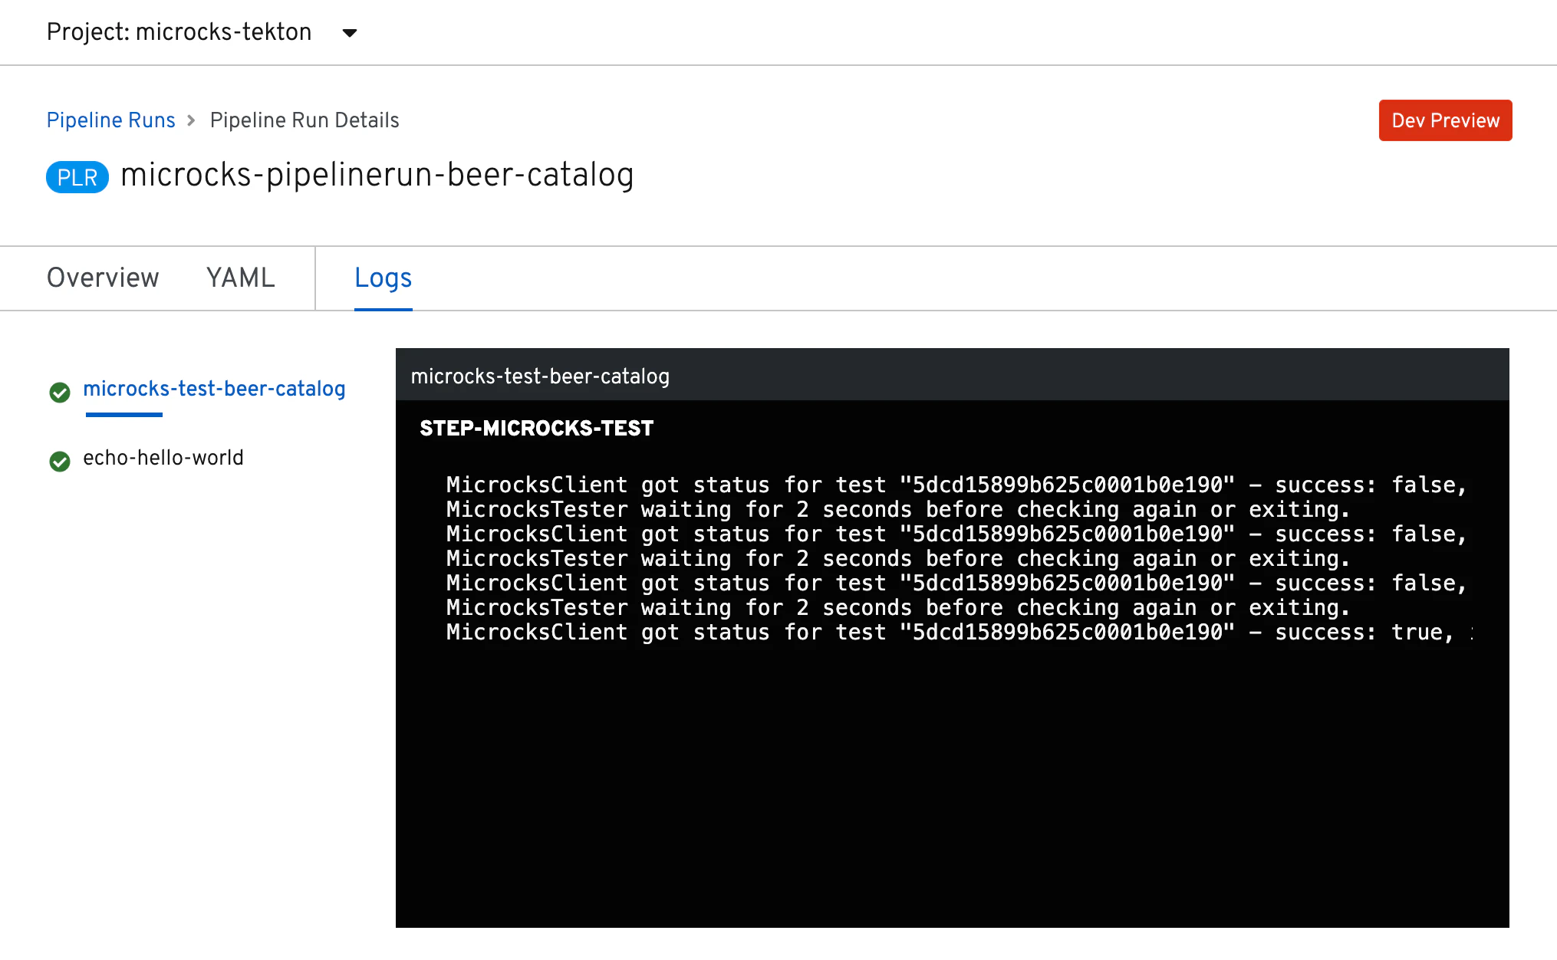Click the microcks-pipelinerun-beer-catalog title heading
Screen dimensions: 1557x960
(x=377, y=175)
